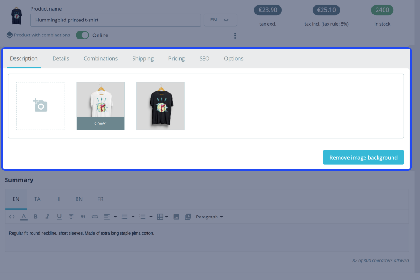Viewport: 420px width, 280px height.
Task: Go to the Pricing tab
Action: tap(176, 58)
